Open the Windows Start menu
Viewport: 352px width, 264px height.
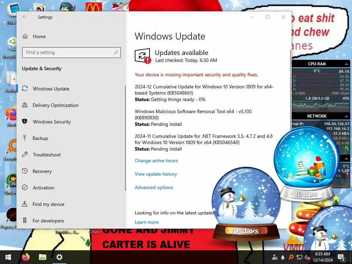[x=8, y=257]
